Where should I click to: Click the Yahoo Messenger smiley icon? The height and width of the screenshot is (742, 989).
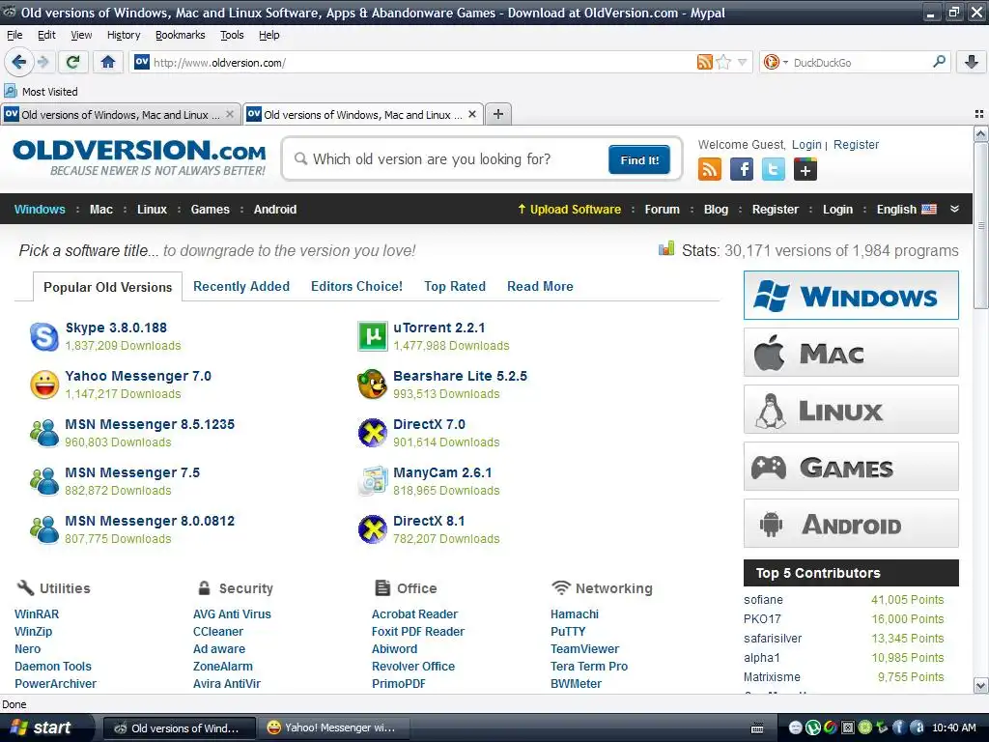(x=44, y=385)
